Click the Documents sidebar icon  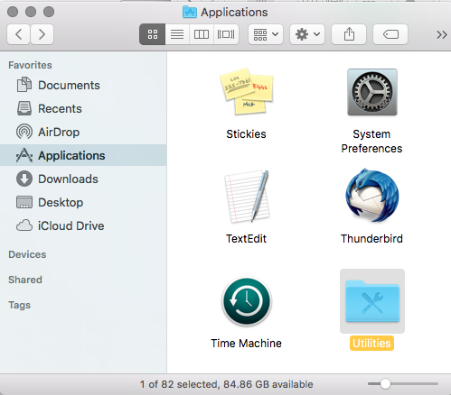pyautogui.click(x=24, y=85)
